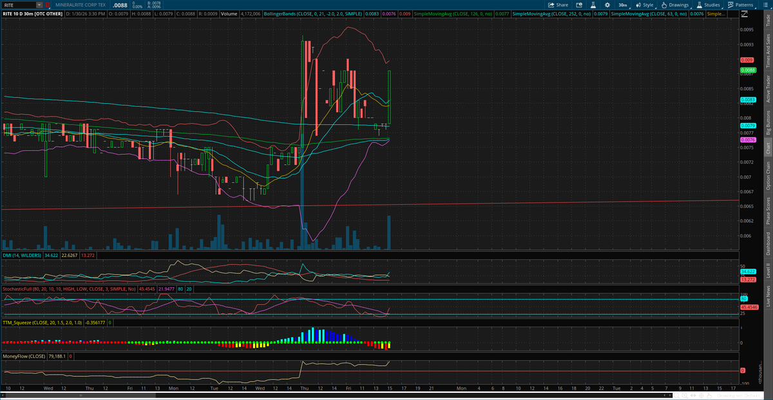Click the RITE symbol input field
Screen dimensions: 773x400
19,5
